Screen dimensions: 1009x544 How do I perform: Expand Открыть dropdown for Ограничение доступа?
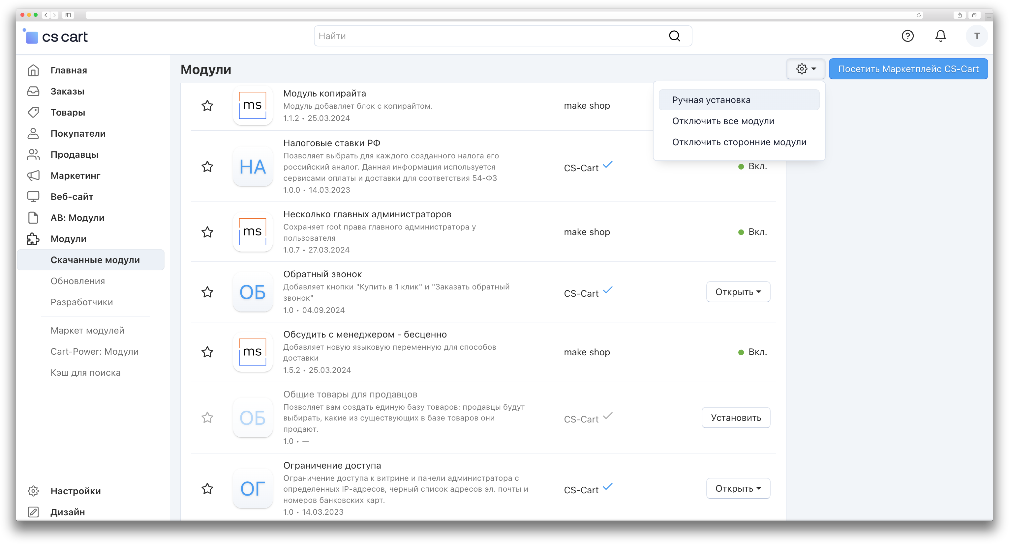point(738,488)
